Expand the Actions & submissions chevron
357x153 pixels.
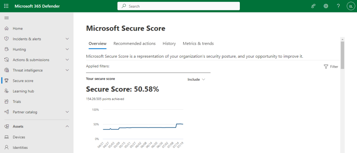[x=67, y=60]
